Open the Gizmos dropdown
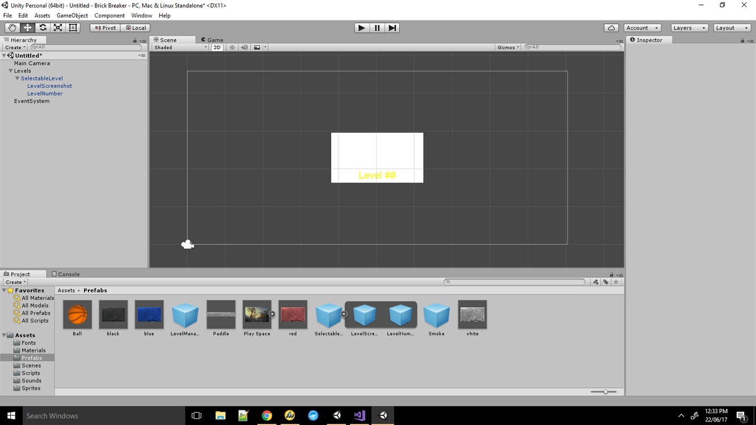The width and height of the screenshot is (756, 425). 508,47
